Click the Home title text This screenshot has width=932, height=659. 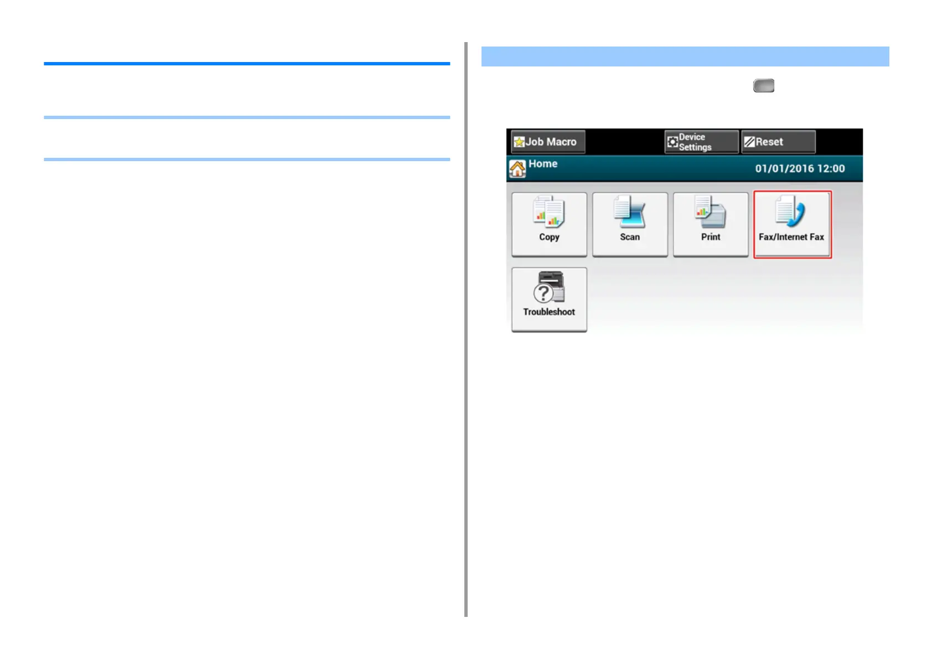point(543,164)
